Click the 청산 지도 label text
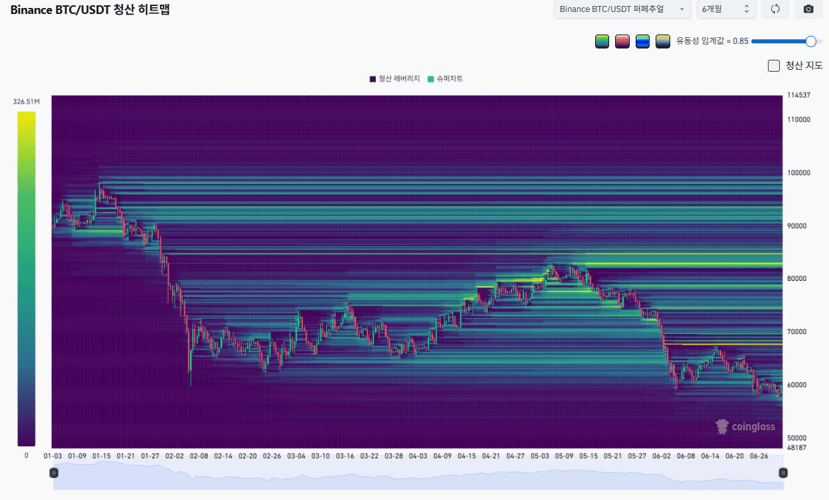The image size is (829, 500). (x=804, y=65)
